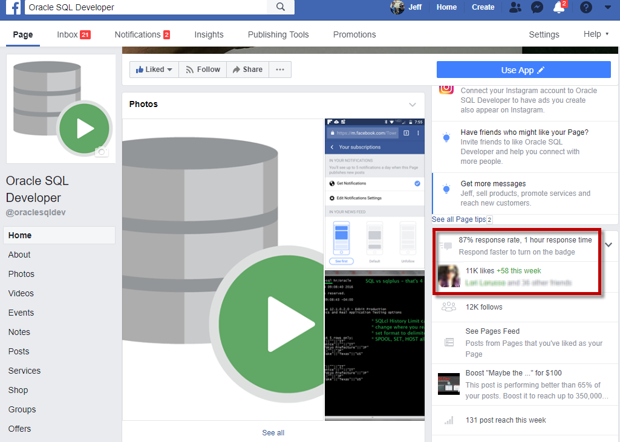Open Groups in the left sidebar

point(22,409)
